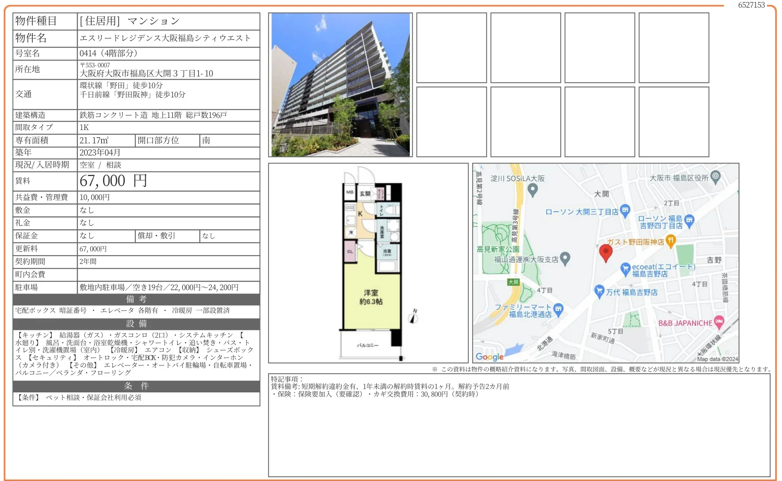This screenshot has width=782, height=481.
Task: Click the Lawson Ōbiraki 3-chome store marker
Action: point(625,211)
